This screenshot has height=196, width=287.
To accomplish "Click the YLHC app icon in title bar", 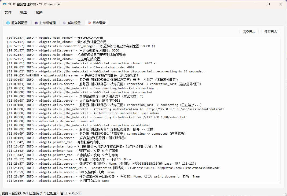I will click(5, 4).
